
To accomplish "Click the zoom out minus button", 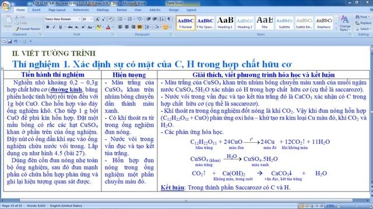I will pyautogui.click(x=339, y=206).
